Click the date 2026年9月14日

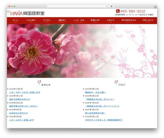[16, 96]
